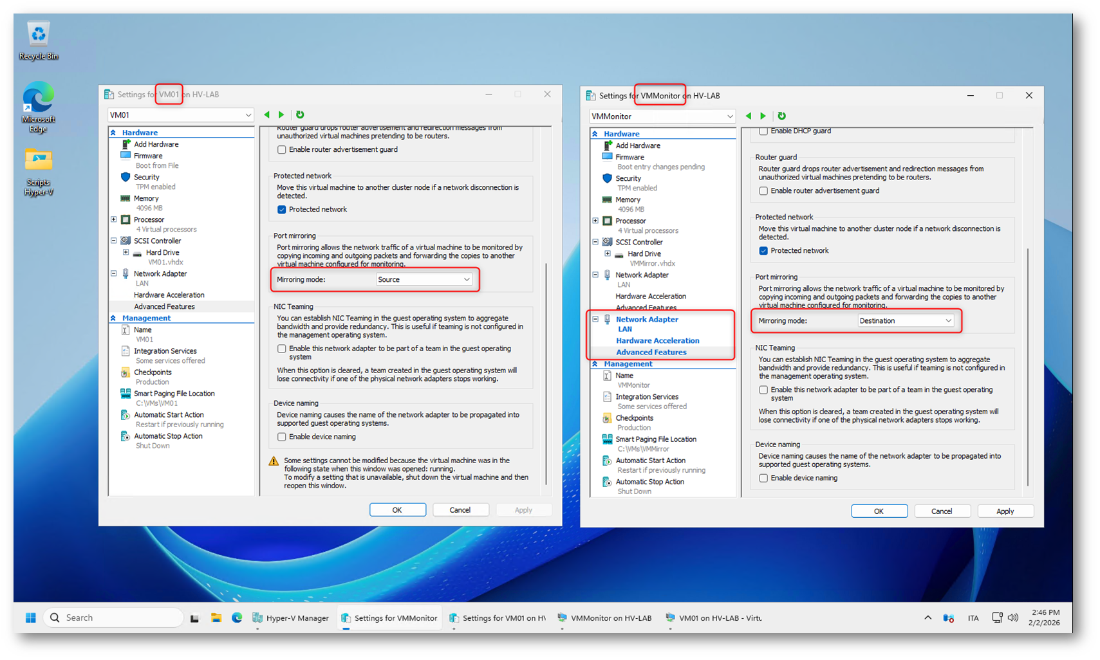
Task: Enable router advertisement guard in VMMonitor settings
Action: tap(763, 190)
